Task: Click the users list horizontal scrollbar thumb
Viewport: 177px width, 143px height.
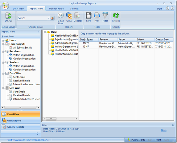Action: point(51,119)
